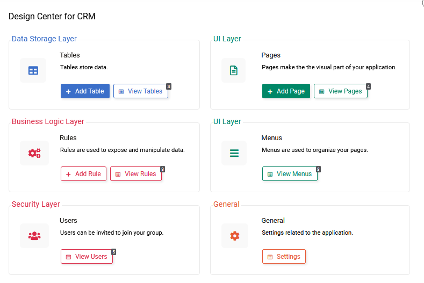
Task: Click the Users group icon
Action: point(34,236)
